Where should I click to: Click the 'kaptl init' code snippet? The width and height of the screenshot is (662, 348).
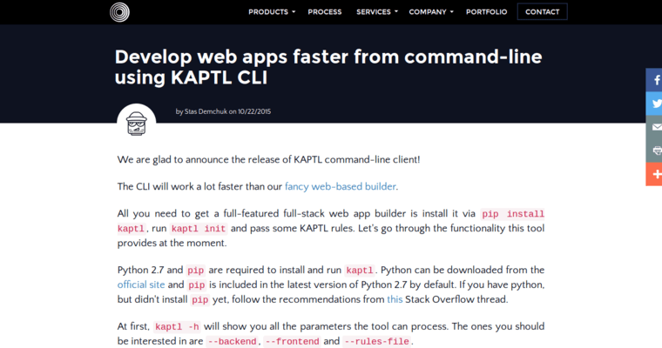pos(198,229)
